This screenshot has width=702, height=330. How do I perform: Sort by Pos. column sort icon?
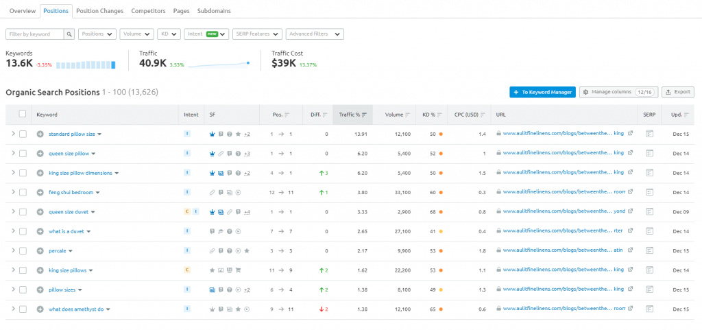click(287, 115)
